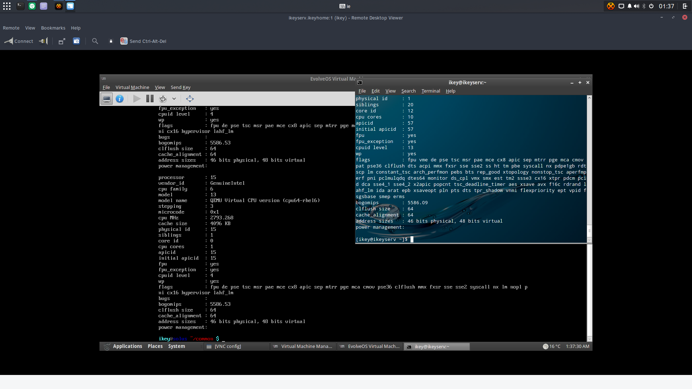The image size is (692, 389).
Task: Open the Bluetooth tray icon
Action: pos(644,6)
